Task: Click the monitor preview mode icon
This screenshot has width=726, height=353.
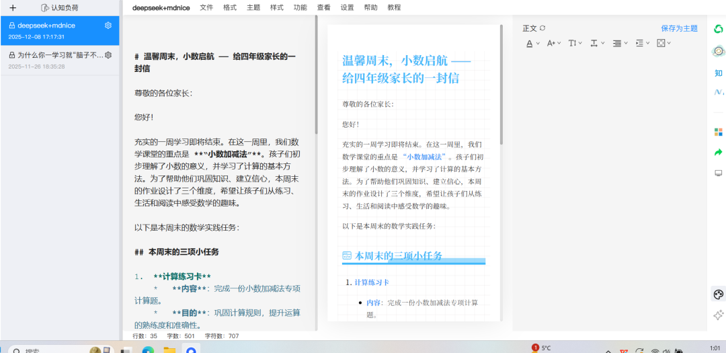Action: tap(718, 173)
